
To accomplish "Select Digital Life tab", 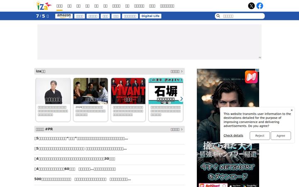I will (x=150, y=16).
